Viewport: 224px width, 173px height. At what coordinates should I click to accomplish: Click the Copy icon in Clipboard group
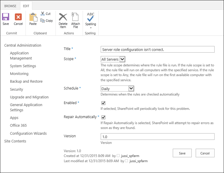[x=43, y=21]
